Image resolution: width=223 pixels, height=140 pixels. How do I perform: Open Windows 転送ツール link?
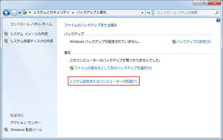[26, 130]
